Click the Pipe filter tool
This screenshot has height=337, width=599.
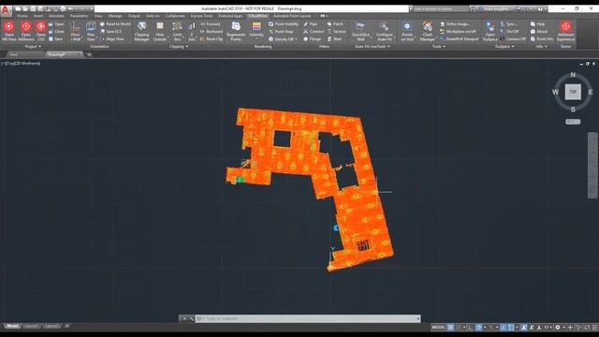click(311, 24)
